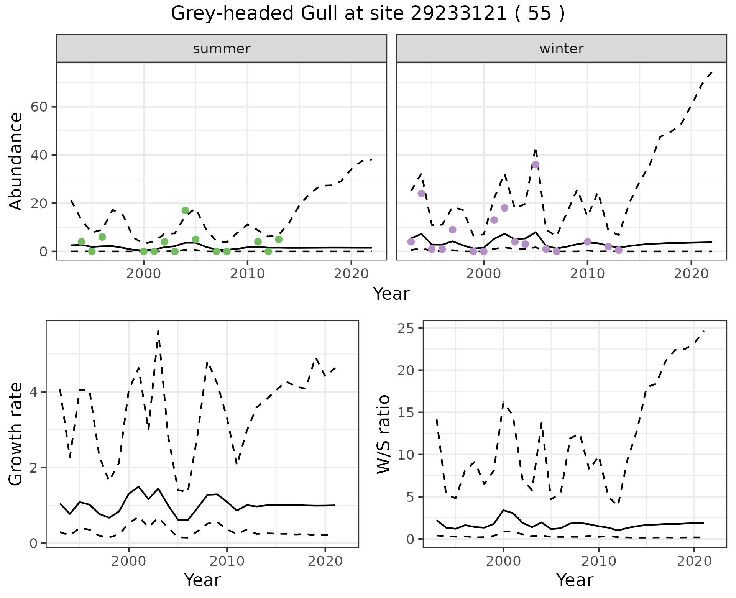
Task: Click the 2010 tick under Growth rate plot
Action: point(227,561)
